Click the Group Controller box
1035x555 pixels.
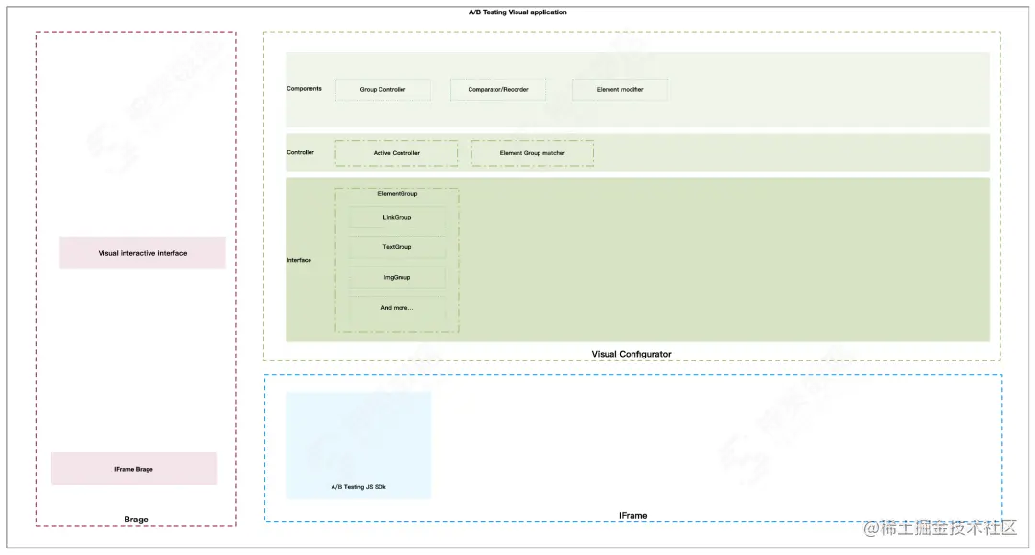382,90
